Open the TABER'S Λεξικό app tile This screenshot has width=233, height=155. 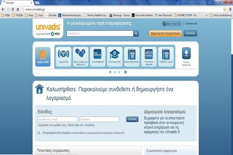pos(166,57)
